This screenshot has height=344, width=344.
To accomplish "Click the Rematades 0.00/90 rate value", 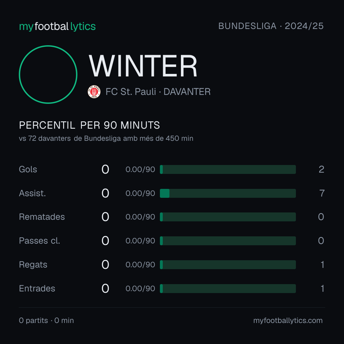I will pos(140,217).
